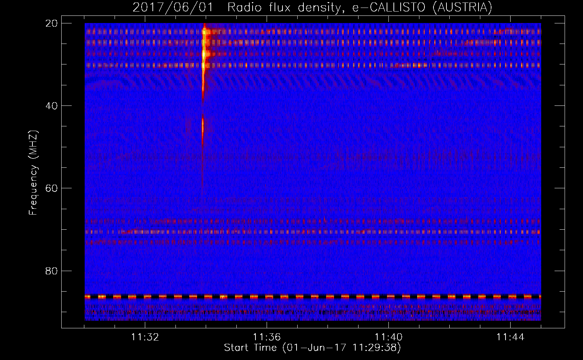Viewport: 583px width, 360px height.
Task: Click the 'Start Time (01-Jun-17 11:29:38)' label
Action: coord(312,348)
